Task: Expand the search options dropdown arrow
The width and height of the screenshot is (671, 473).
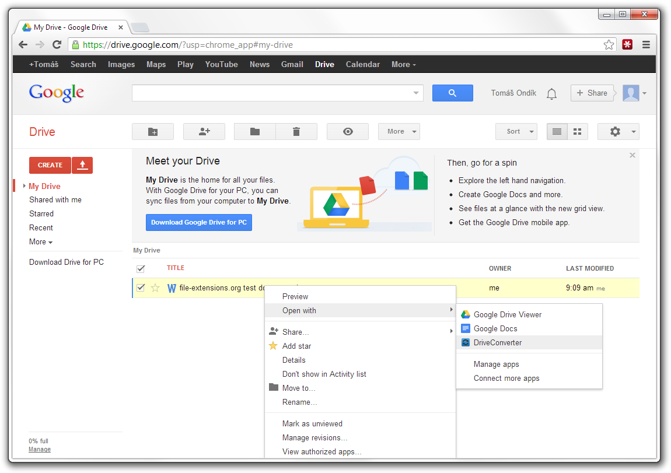Action: point(416,93)
